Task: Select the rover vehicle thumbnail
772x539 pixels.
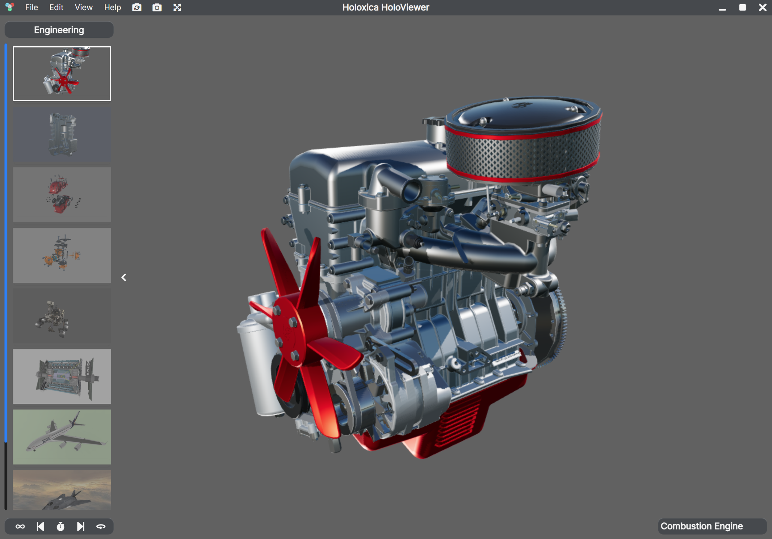Action: 62,316
